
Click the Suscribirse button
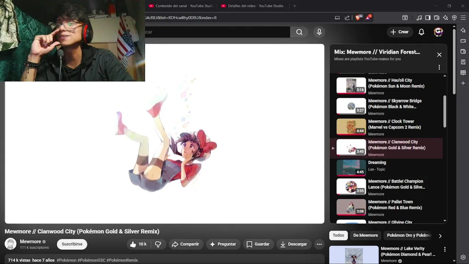[72, 244]
